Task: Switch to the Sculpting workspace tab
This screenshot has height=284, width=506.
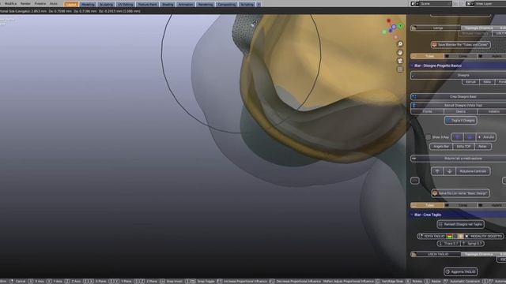Action: coord(106,5)
